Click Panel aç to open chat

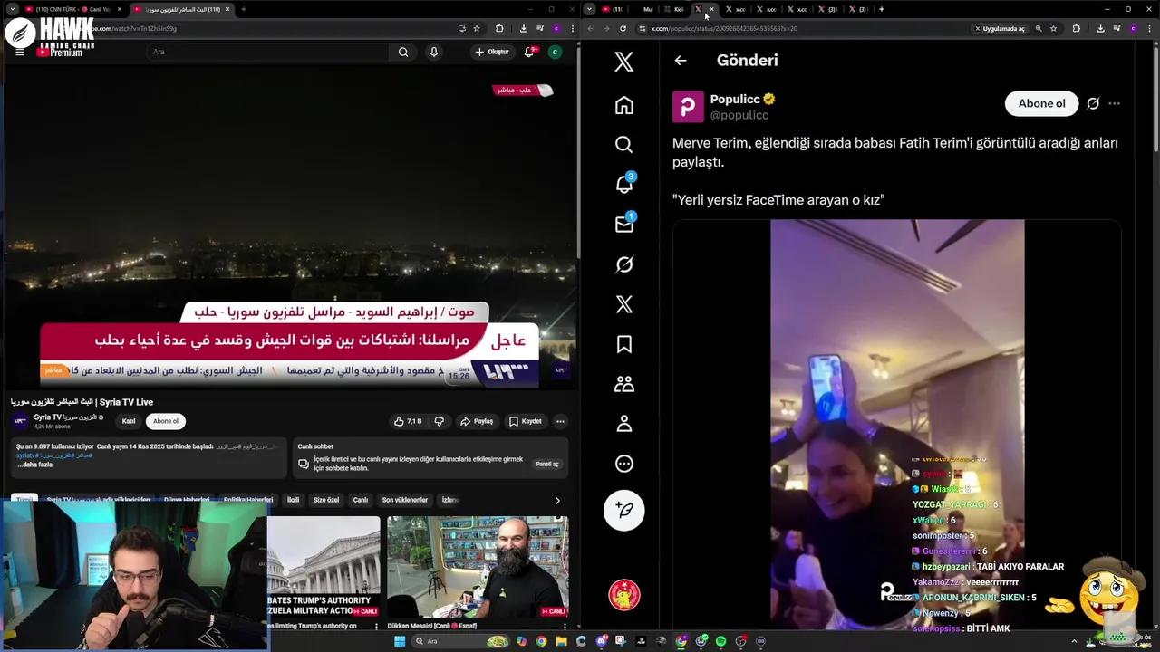pos(547,464)
